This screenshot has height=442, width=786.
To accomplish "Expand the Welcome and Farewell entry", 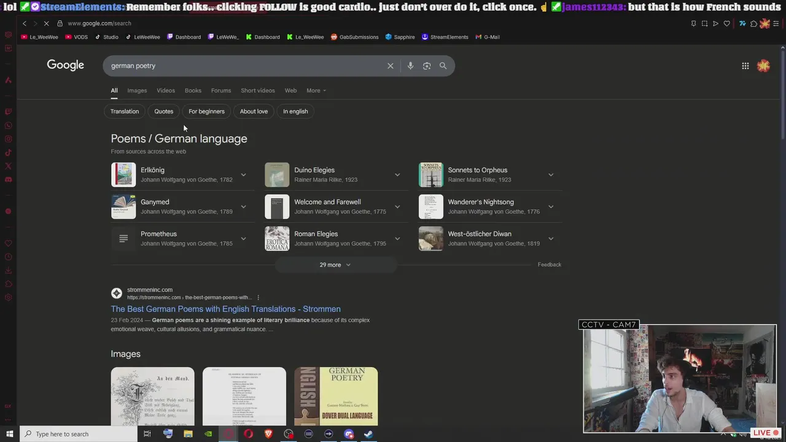I will click(x=397, y=207).
